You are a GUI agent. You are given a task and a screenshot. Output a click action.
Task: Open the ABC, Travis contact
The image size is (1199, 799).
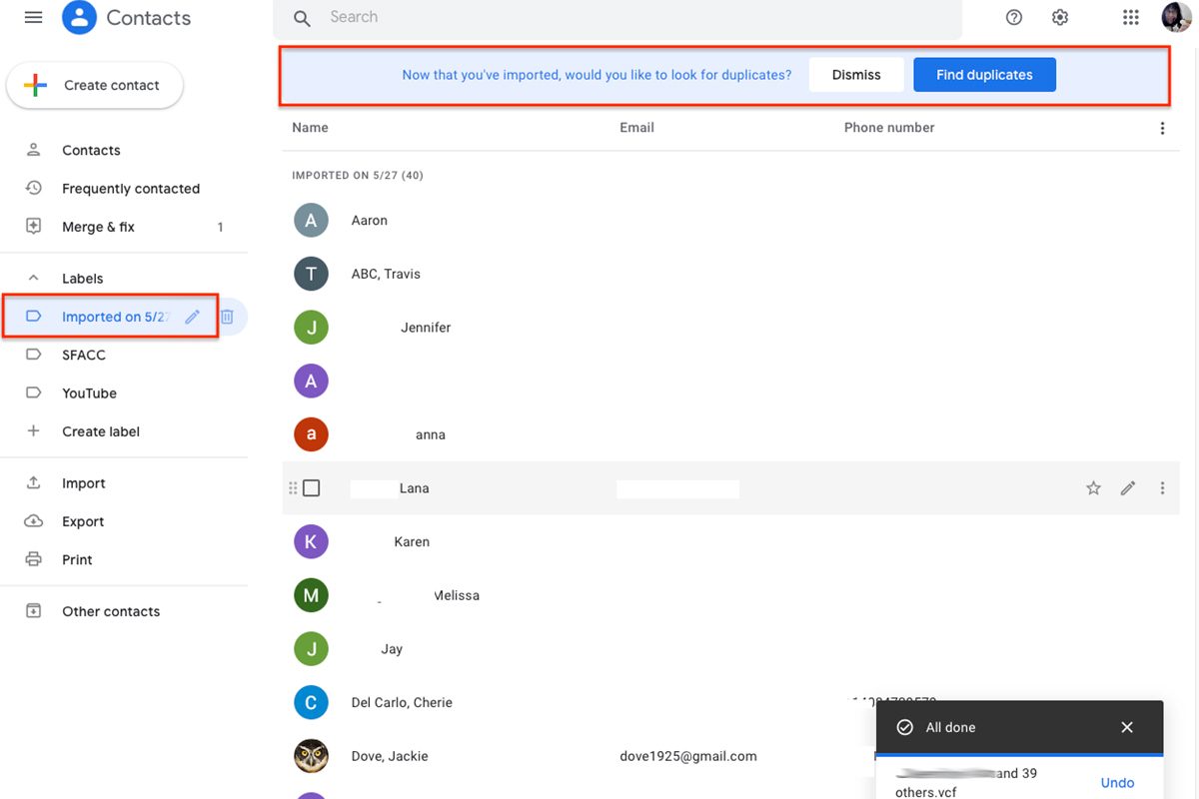(731, 274)
